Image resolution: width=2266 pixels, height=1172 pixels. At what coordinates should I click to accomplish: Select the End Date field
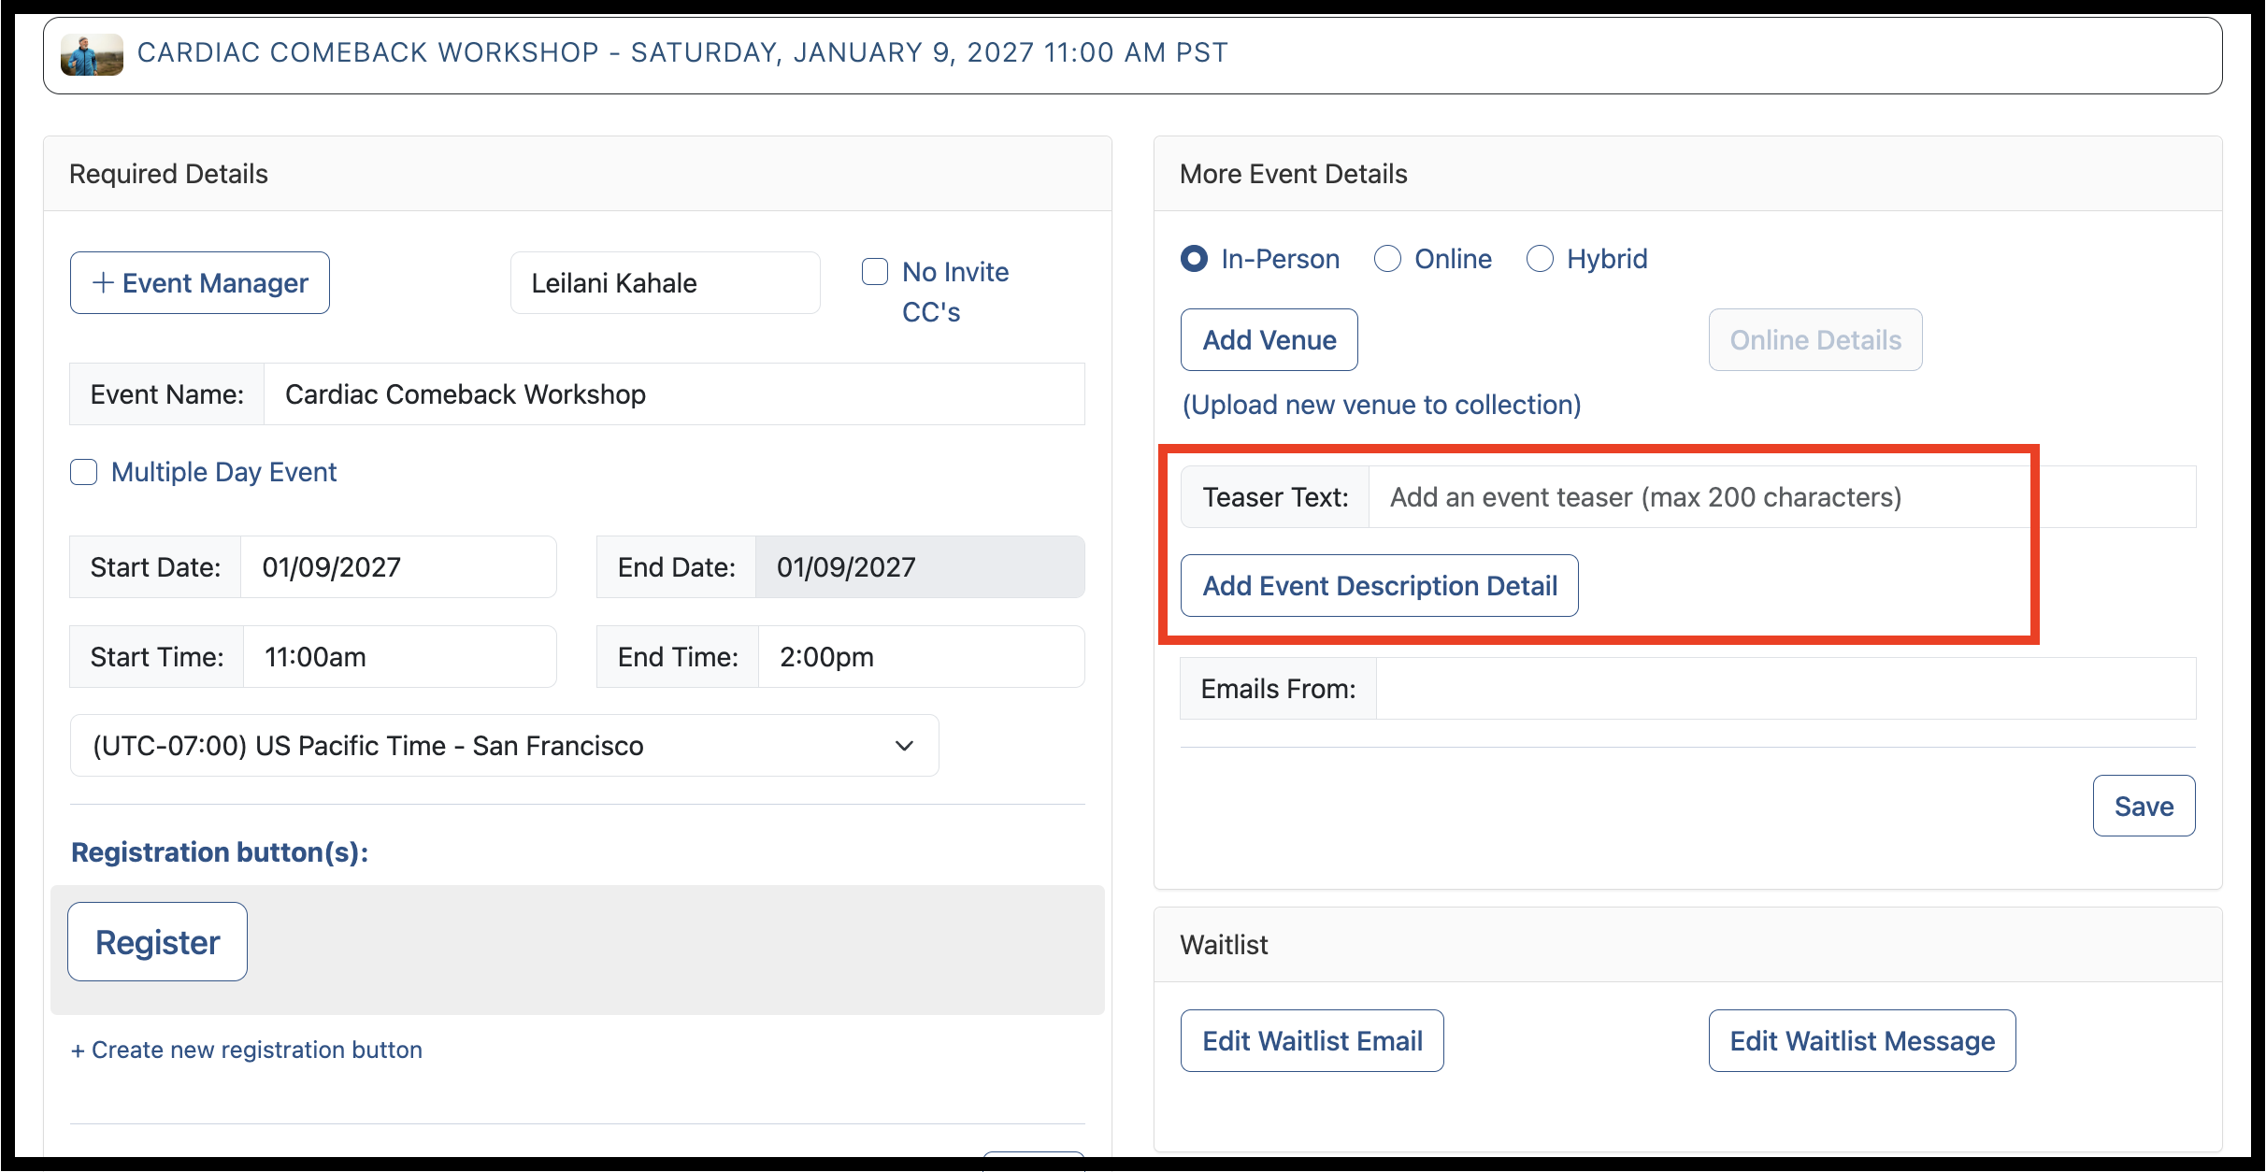point(920,567)
